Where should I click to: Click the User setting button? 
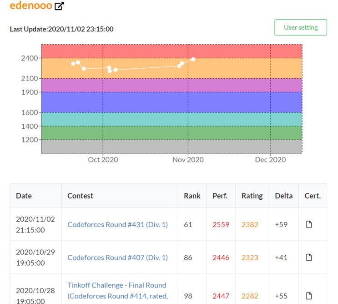301,27
